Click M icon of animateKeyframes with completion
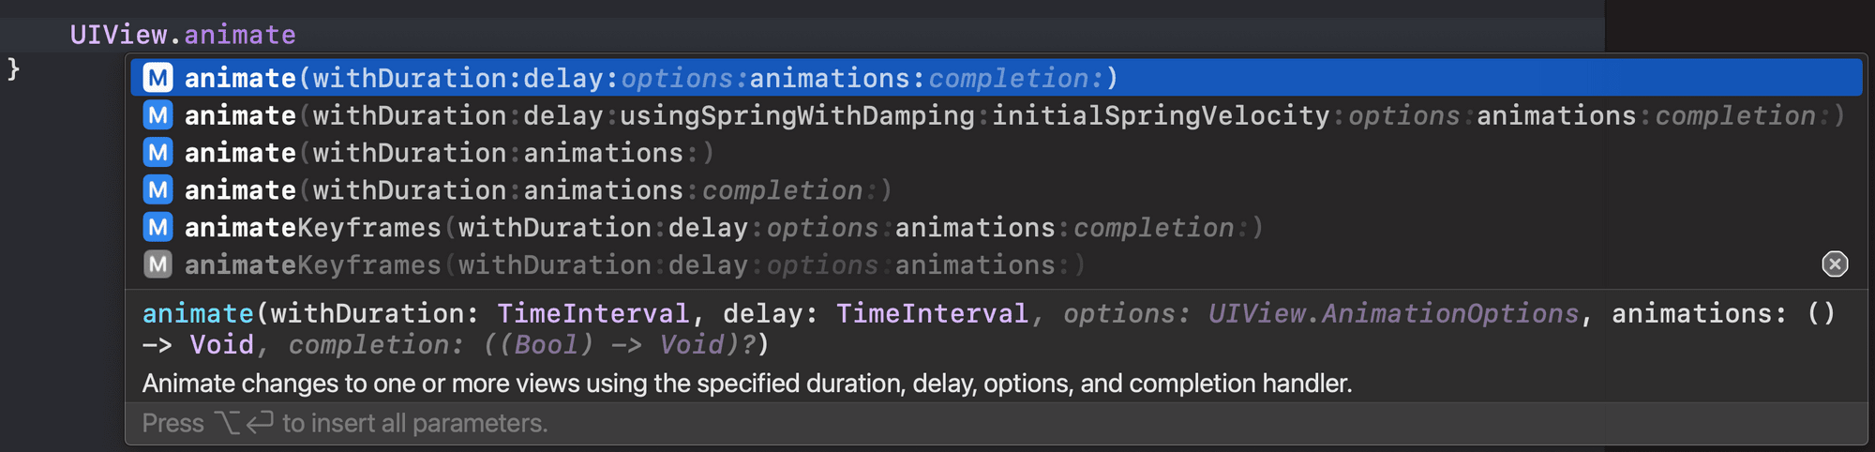 157,228
